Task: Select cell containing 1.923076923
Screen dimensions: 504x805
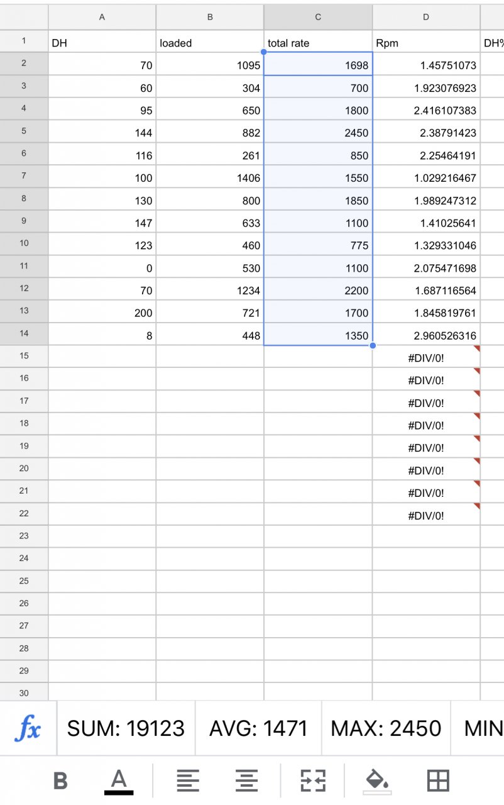Action: [x=426, y=87]
